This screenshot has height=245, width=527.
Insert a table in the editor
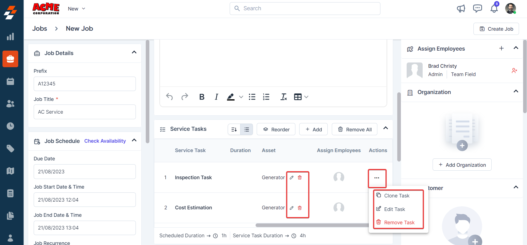298,97
